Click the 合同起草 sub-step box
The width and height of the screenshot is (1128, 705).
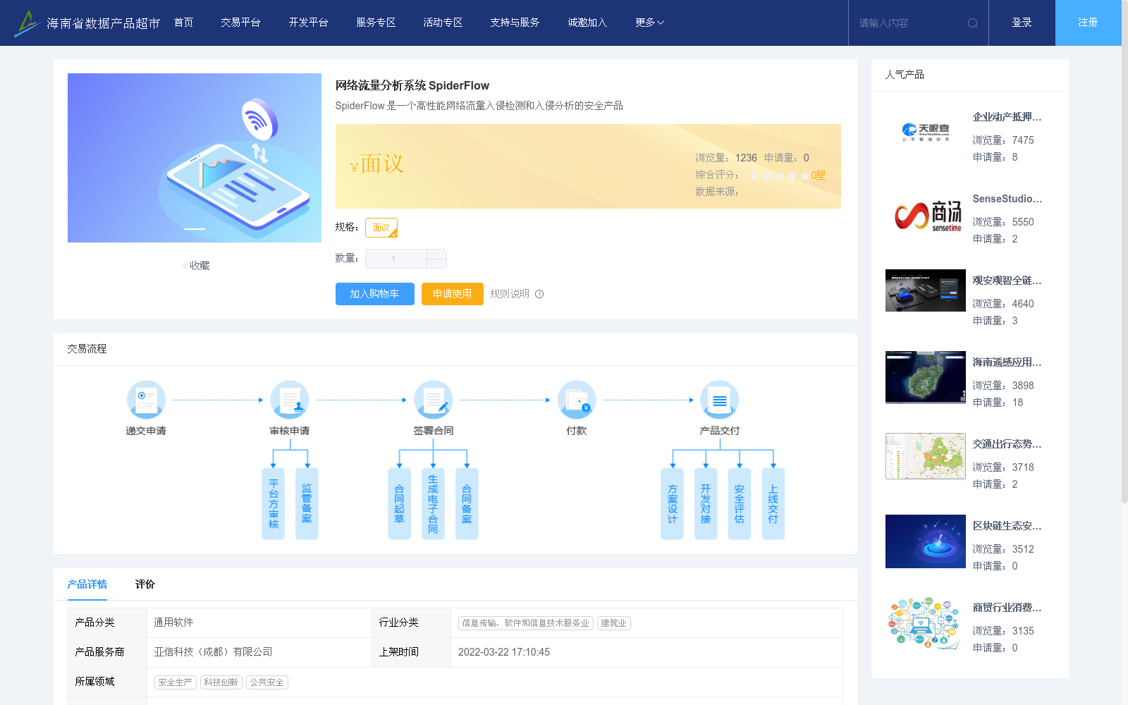399,503
